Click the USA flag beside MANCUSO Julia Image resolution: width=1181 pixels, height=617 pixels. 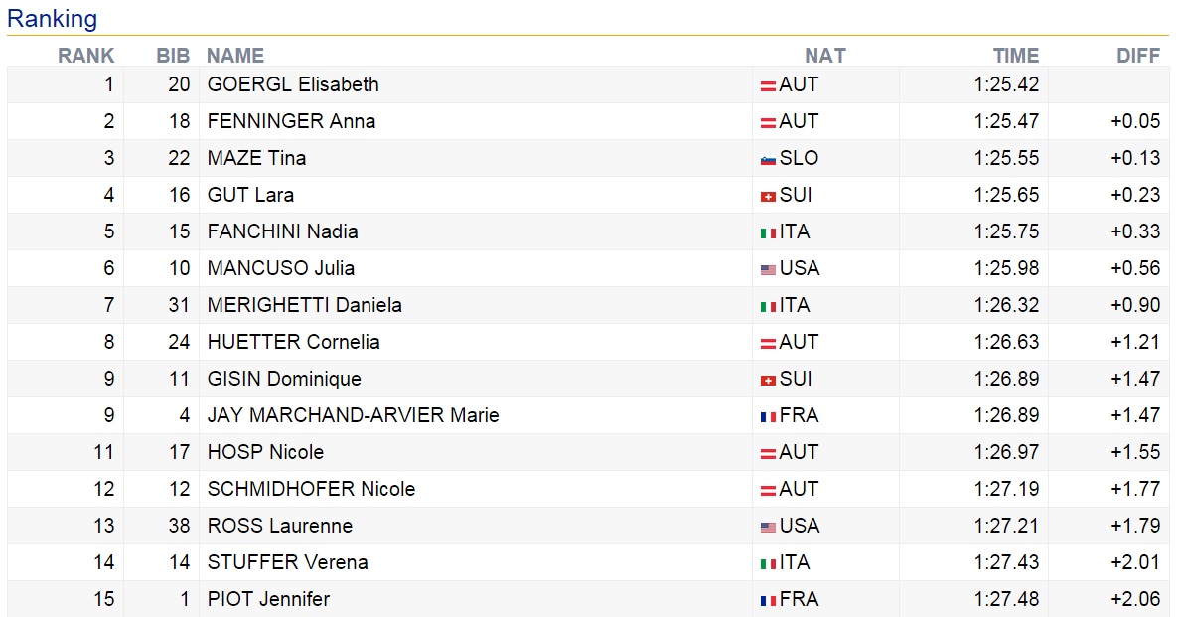click(x=767, y=269)
